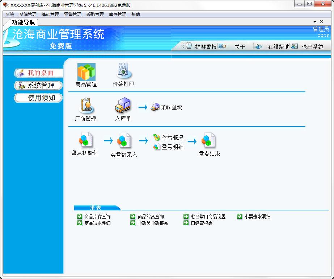The image size is (334, 279).
Task: Open 使用须知 in the sidebar
Action: [x=39, y=98]
